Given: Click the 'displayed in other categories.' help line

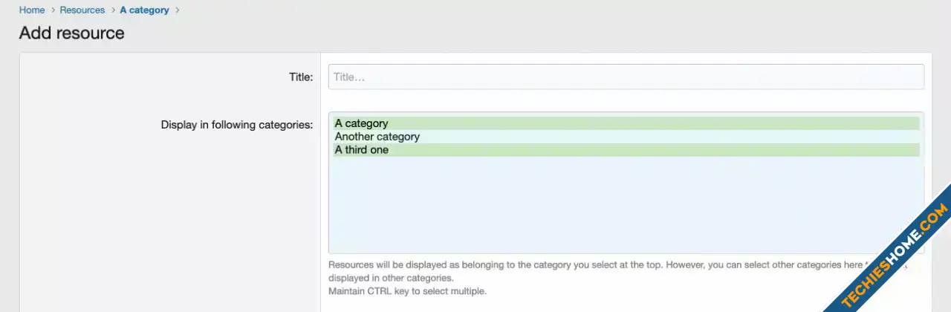Looking at the screenshot, I should (x=391, y=278).
